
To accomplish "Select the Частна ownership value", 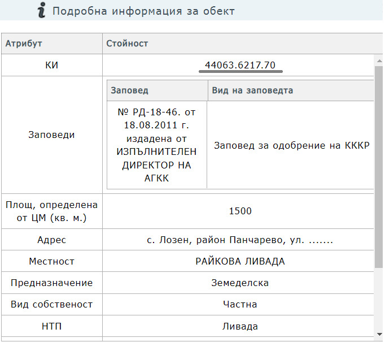I will 240,304.
